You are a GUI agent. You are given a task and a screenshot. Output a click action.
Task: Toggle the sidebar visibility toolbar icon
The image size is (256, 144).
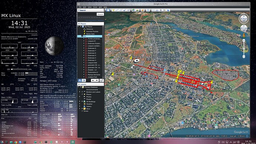pyautogui.click(x=108, y=10)
